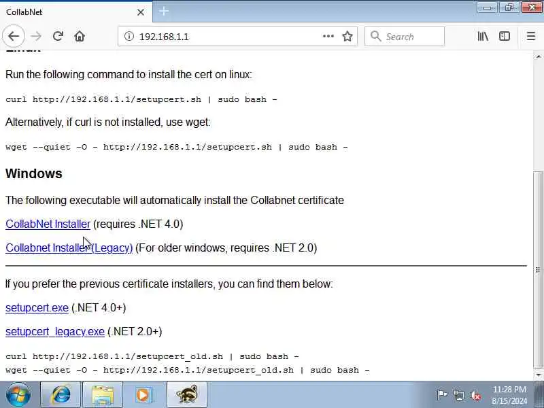
Task: Click "Run the following command" sentence
Action: click(x=129, y=75)
